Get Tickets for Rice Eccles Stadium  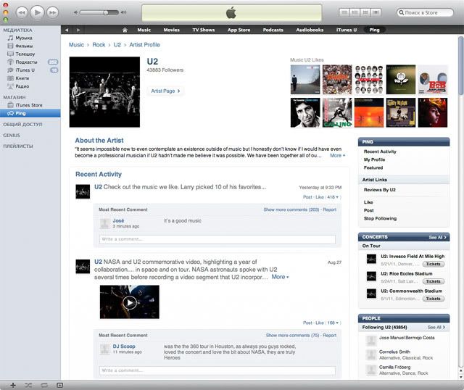pos(434,281)
